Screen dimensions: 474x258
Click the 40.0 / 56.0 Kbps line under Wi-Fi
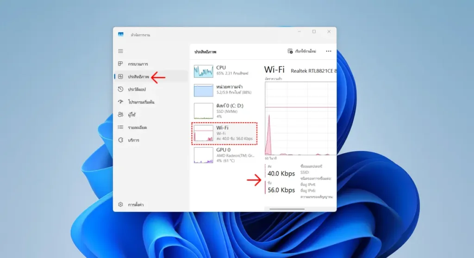[x=234, y=139]
